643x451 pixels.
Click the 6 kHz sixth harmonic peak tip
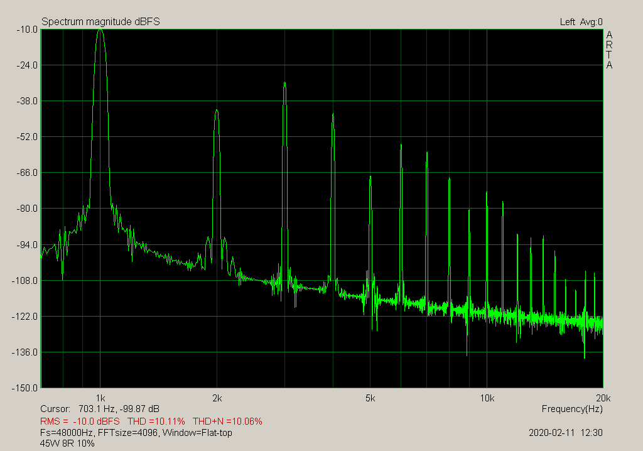pyautogui.click(x=401, y=145)
